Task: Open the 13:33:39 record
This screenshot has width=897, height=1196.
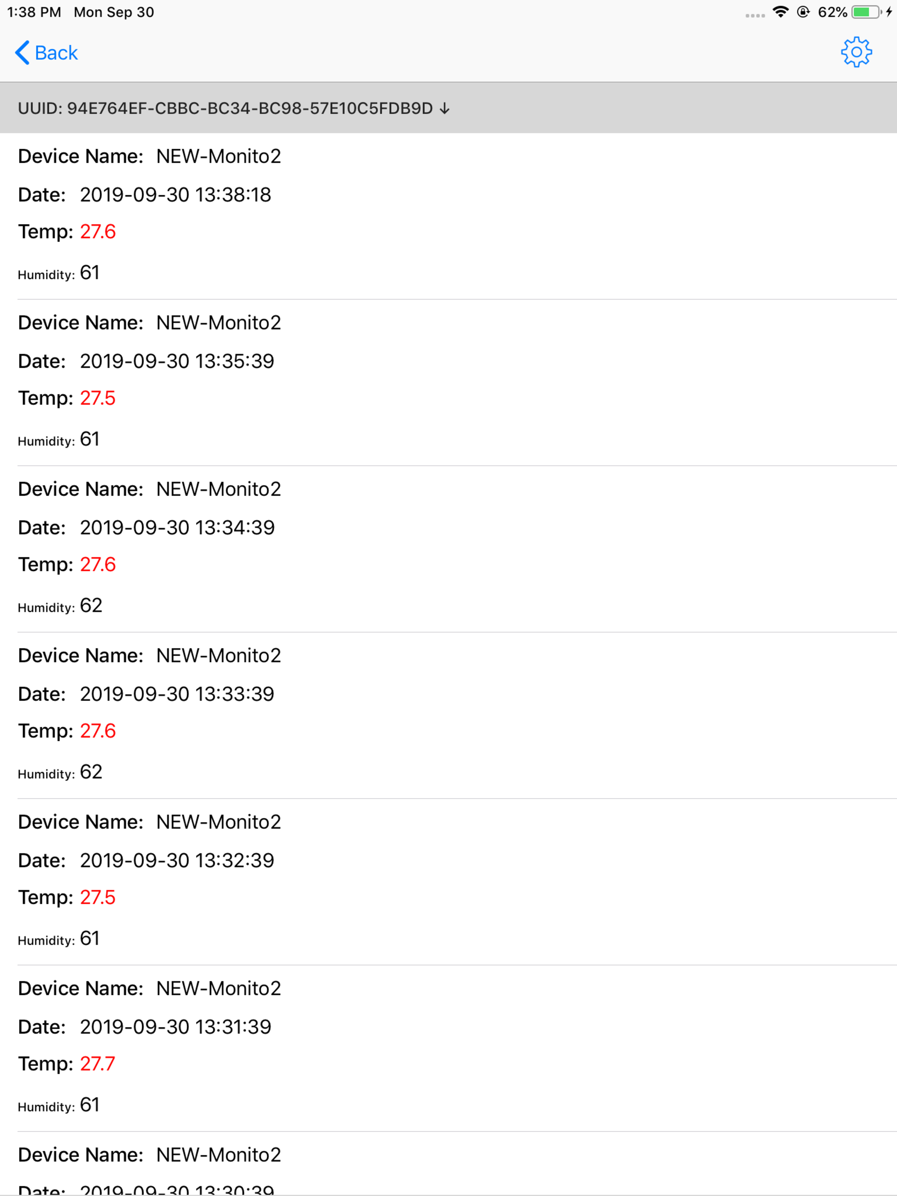Action: point(448,716)
